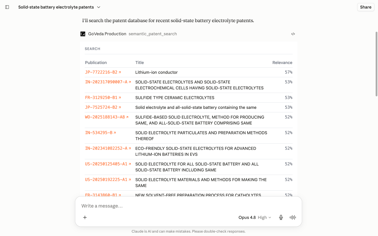This screenshot has height=236, width=378.
Task: Click the Share button
Action: (366, 7)
